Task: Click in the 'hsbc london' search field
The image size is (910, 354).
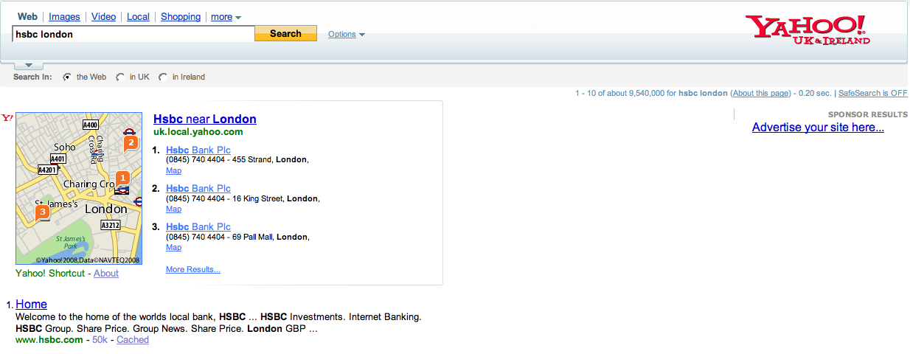Action: (133, 34)
